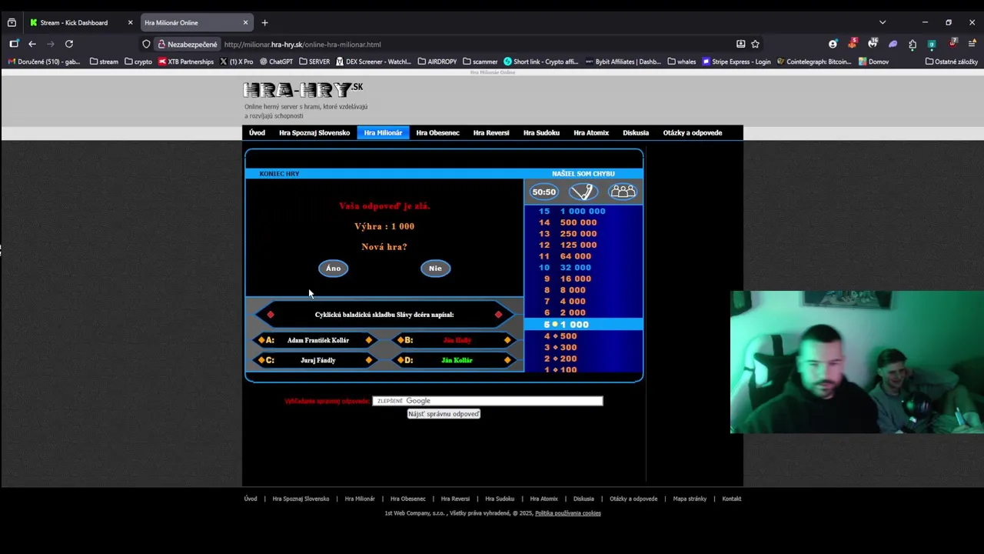Click the URL address field

coord(477,44)
